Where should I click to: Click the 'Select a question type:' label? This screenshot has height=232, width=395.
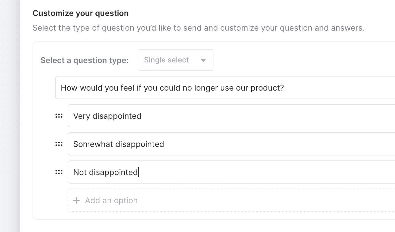click(84, 60)
